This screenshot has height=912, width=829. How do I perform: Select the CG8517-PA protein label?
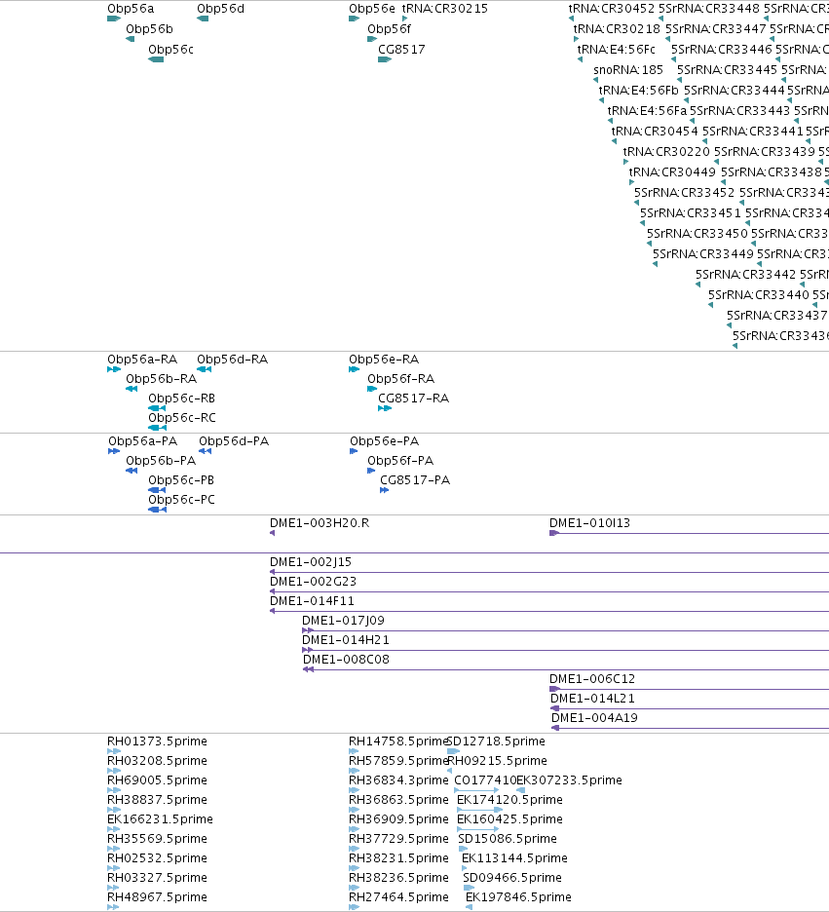tap(415, 480)
